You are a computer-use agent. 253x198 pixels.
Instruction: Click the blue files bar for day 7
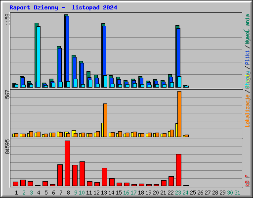coord(60,65)
